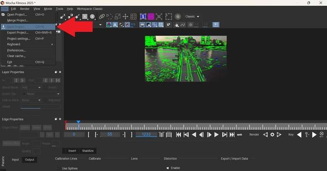Image resolution: width=327 pixels, height=171 pixels.
Task: Select the Input button in Params
Action: [x=15, y=160]
